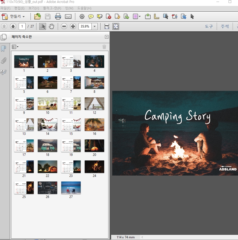Open the zoom percentage dropdown

pyautogui.click(x=95, y=26)
